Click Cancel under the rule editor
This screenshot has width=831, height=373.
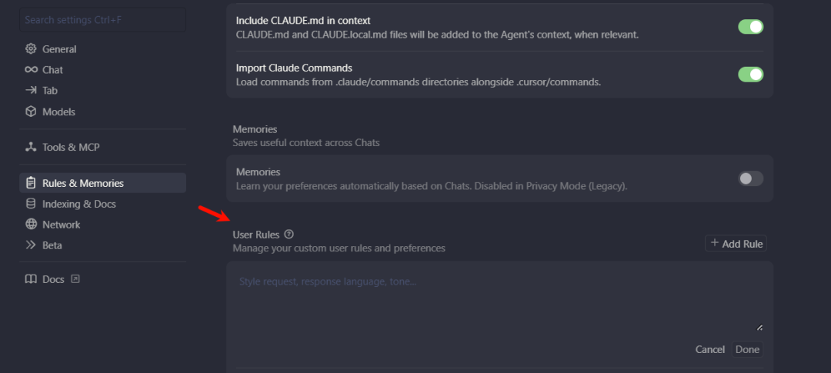click(x=709, y=350)
